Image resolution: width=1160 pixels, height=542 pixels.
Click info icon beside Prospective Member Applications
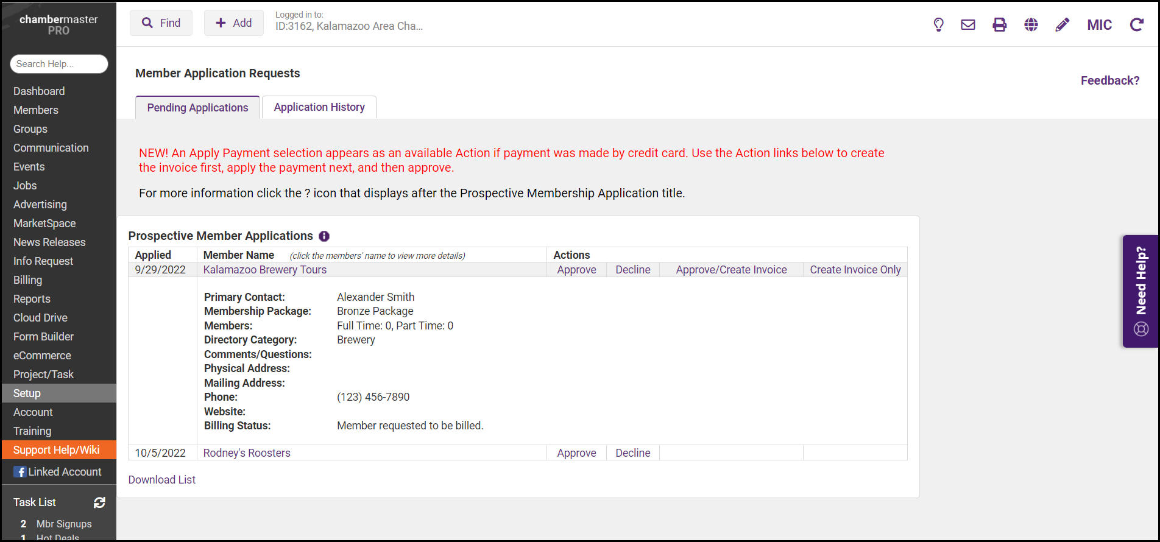click(x=324, y=236)
